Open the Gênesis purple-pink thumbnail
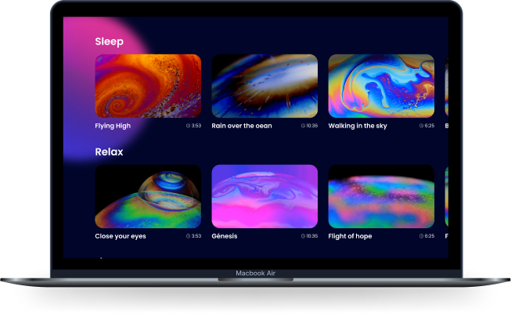 pos(264,196)
